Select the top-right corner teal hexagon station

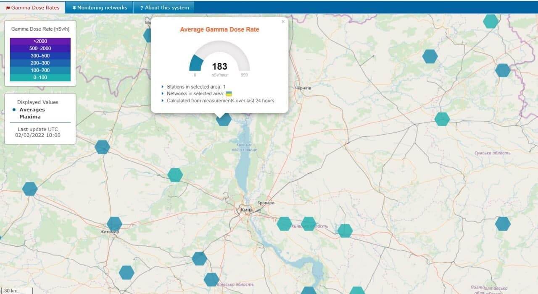point(491,21)
